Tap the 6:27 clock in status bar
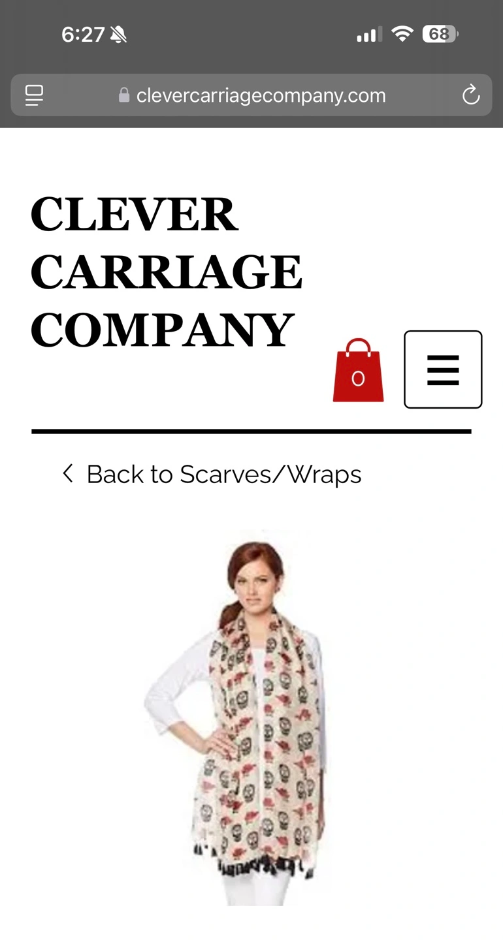The image size is (503, 940). [83, 35]
